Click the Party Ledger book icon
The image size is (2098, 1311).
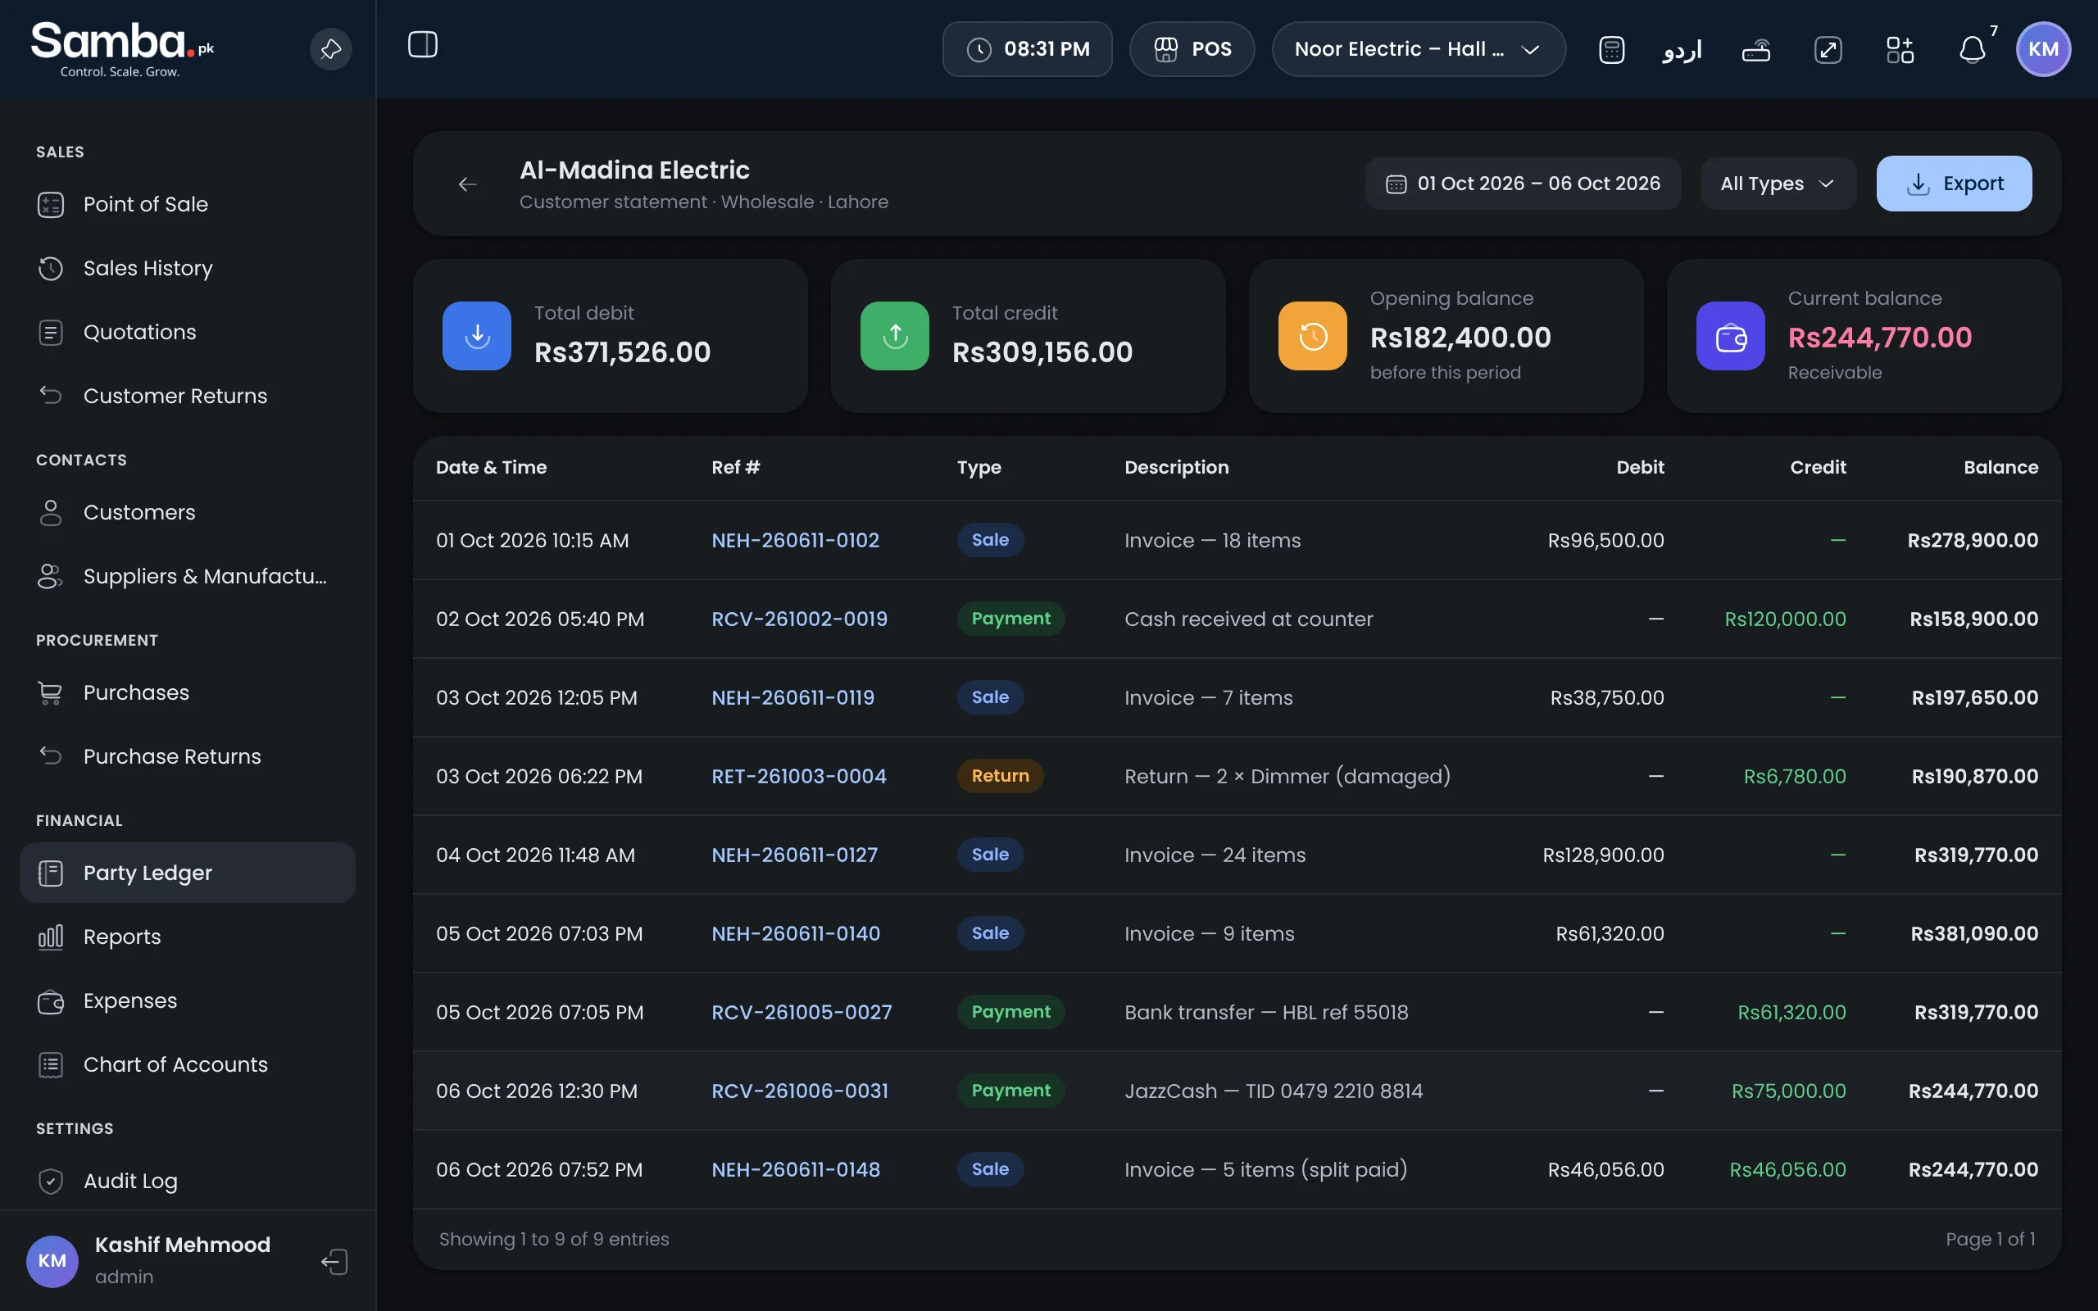(50, 873)
